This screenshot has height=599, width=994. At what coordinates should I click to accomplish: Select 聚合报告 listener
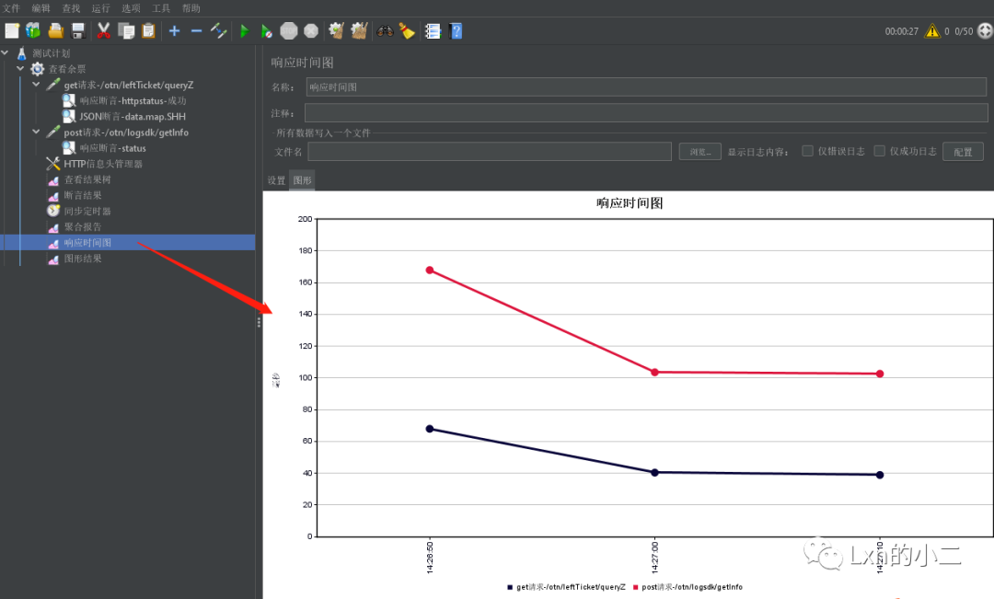pyautogui.click(x=83, y=227)
